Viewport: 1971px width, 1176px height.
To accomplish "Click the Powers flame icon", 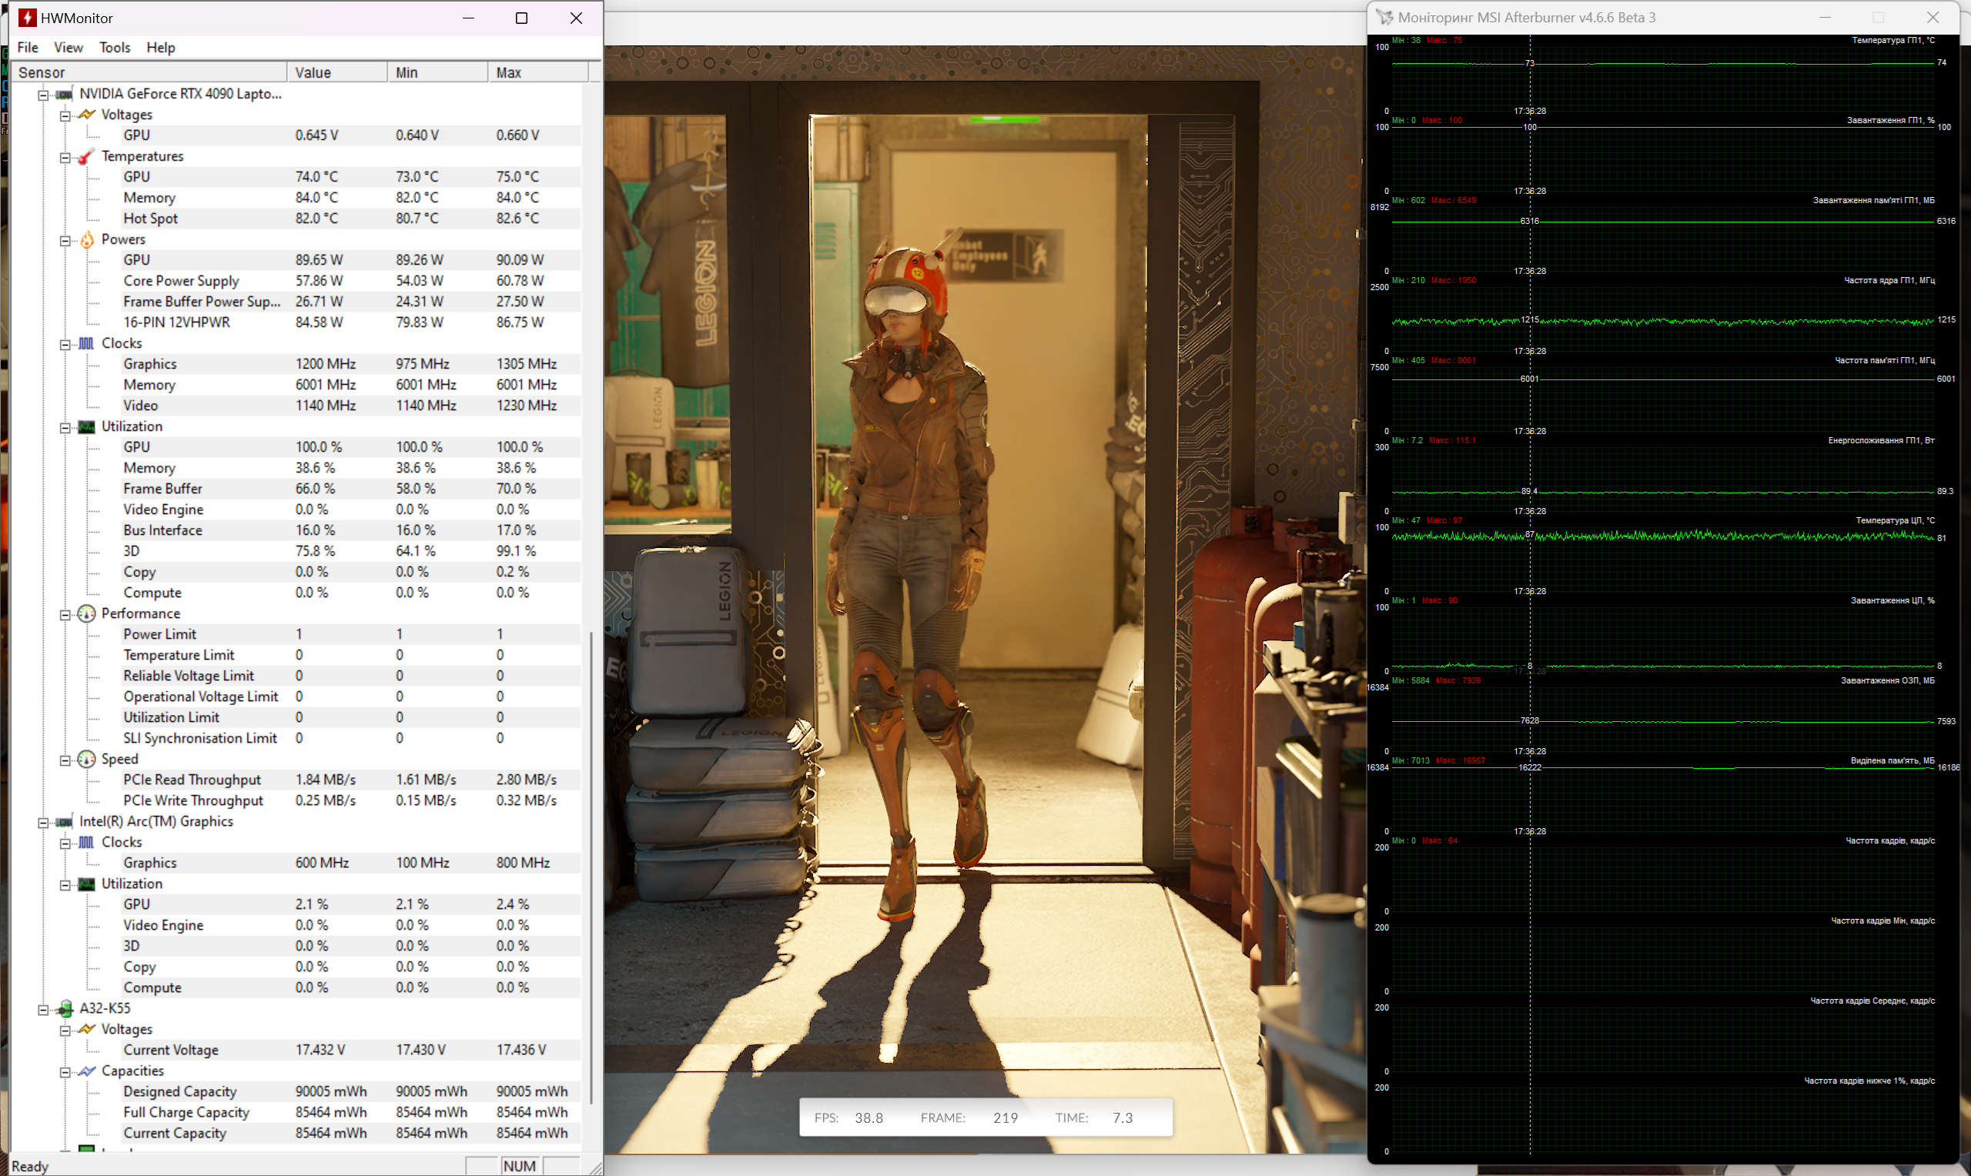I will pos(86,239).
